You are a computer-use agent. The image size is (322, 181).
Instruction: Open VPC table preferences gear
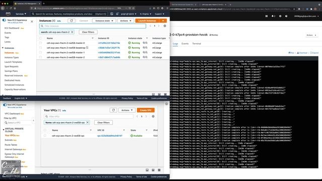click(153, 116)
